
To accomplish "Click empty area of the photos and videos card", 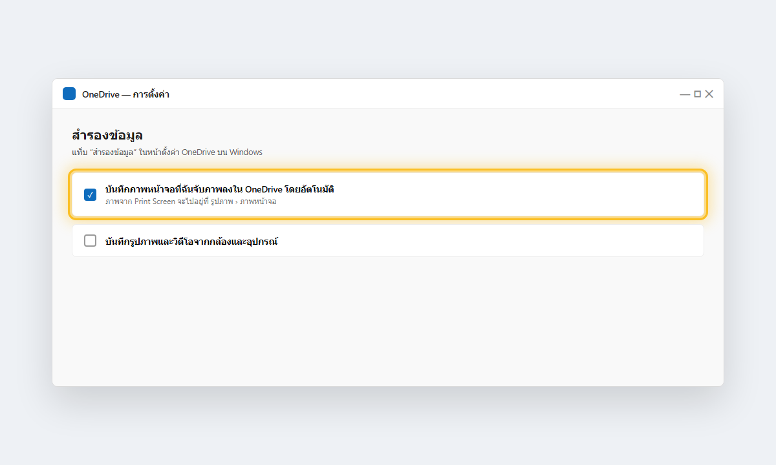I will tap(491, 241).
